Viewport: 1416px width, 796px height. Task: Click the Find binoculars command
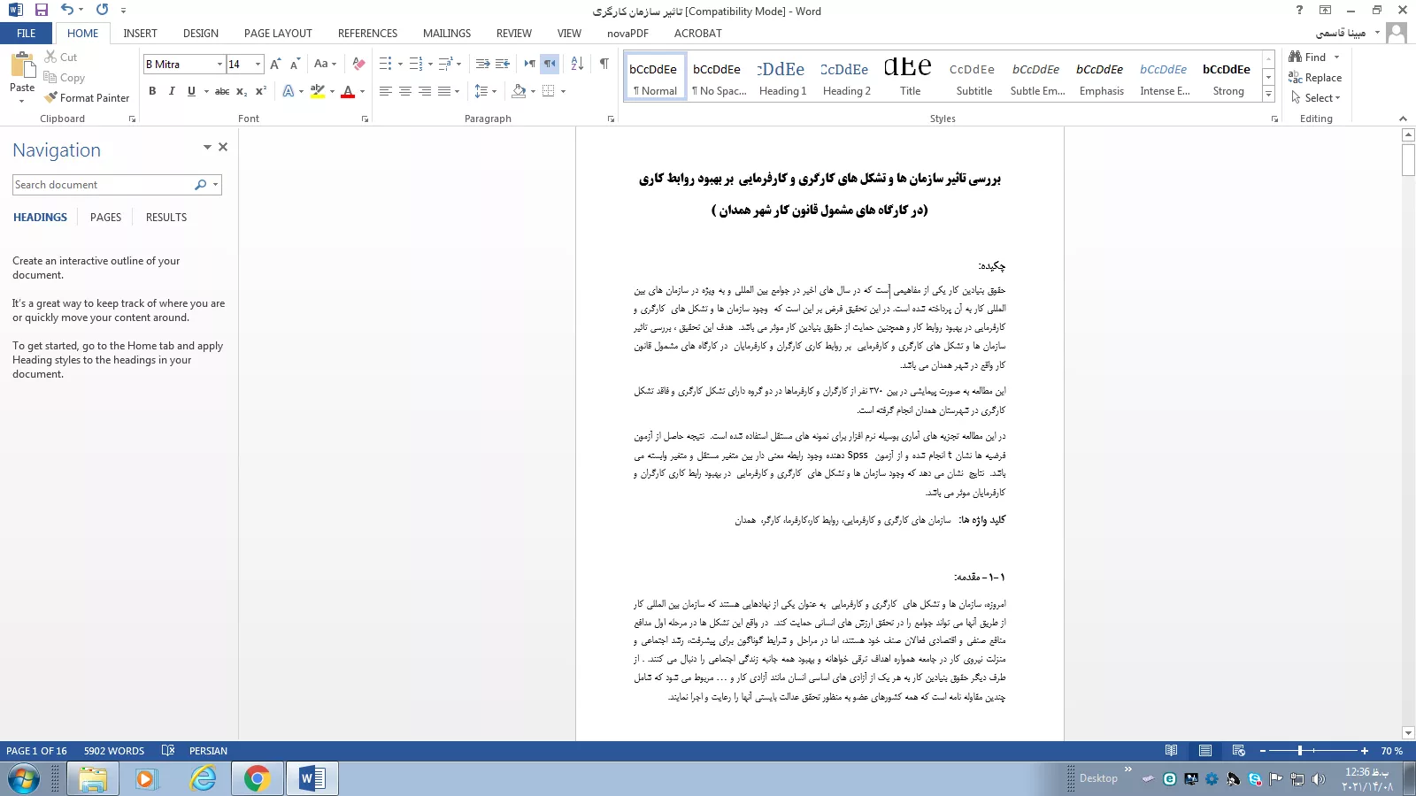(1308, 57)
